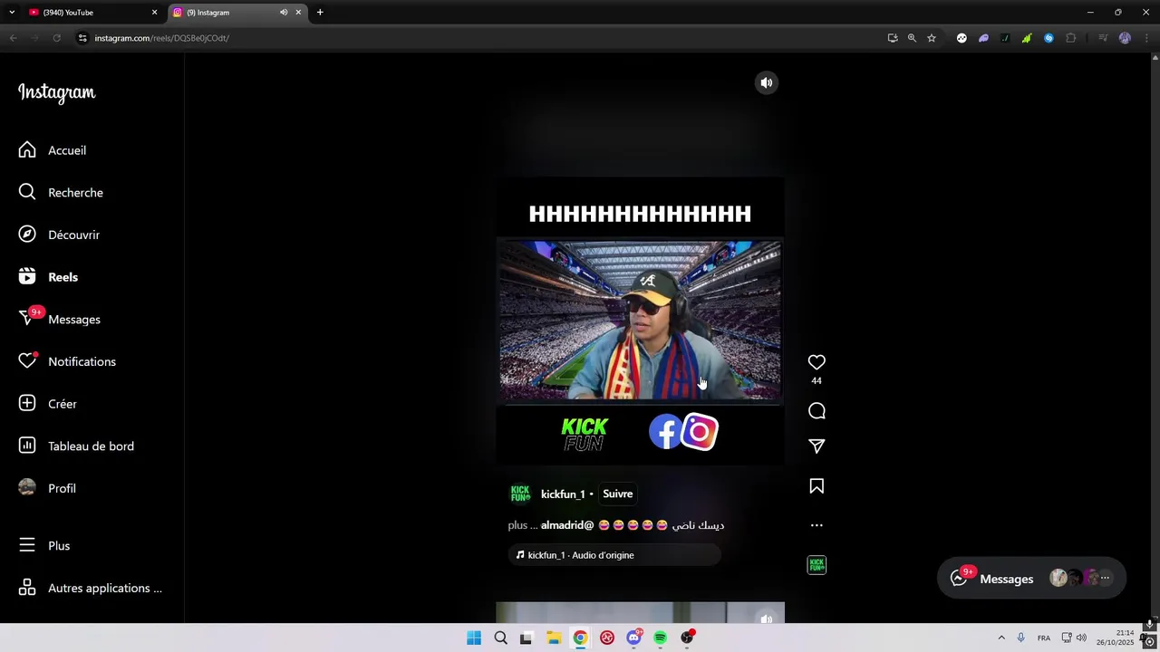Screen dimensions: 1160x652
Task: Open a new browser tab
Action: pyautogui.click(x=320, y=13)
